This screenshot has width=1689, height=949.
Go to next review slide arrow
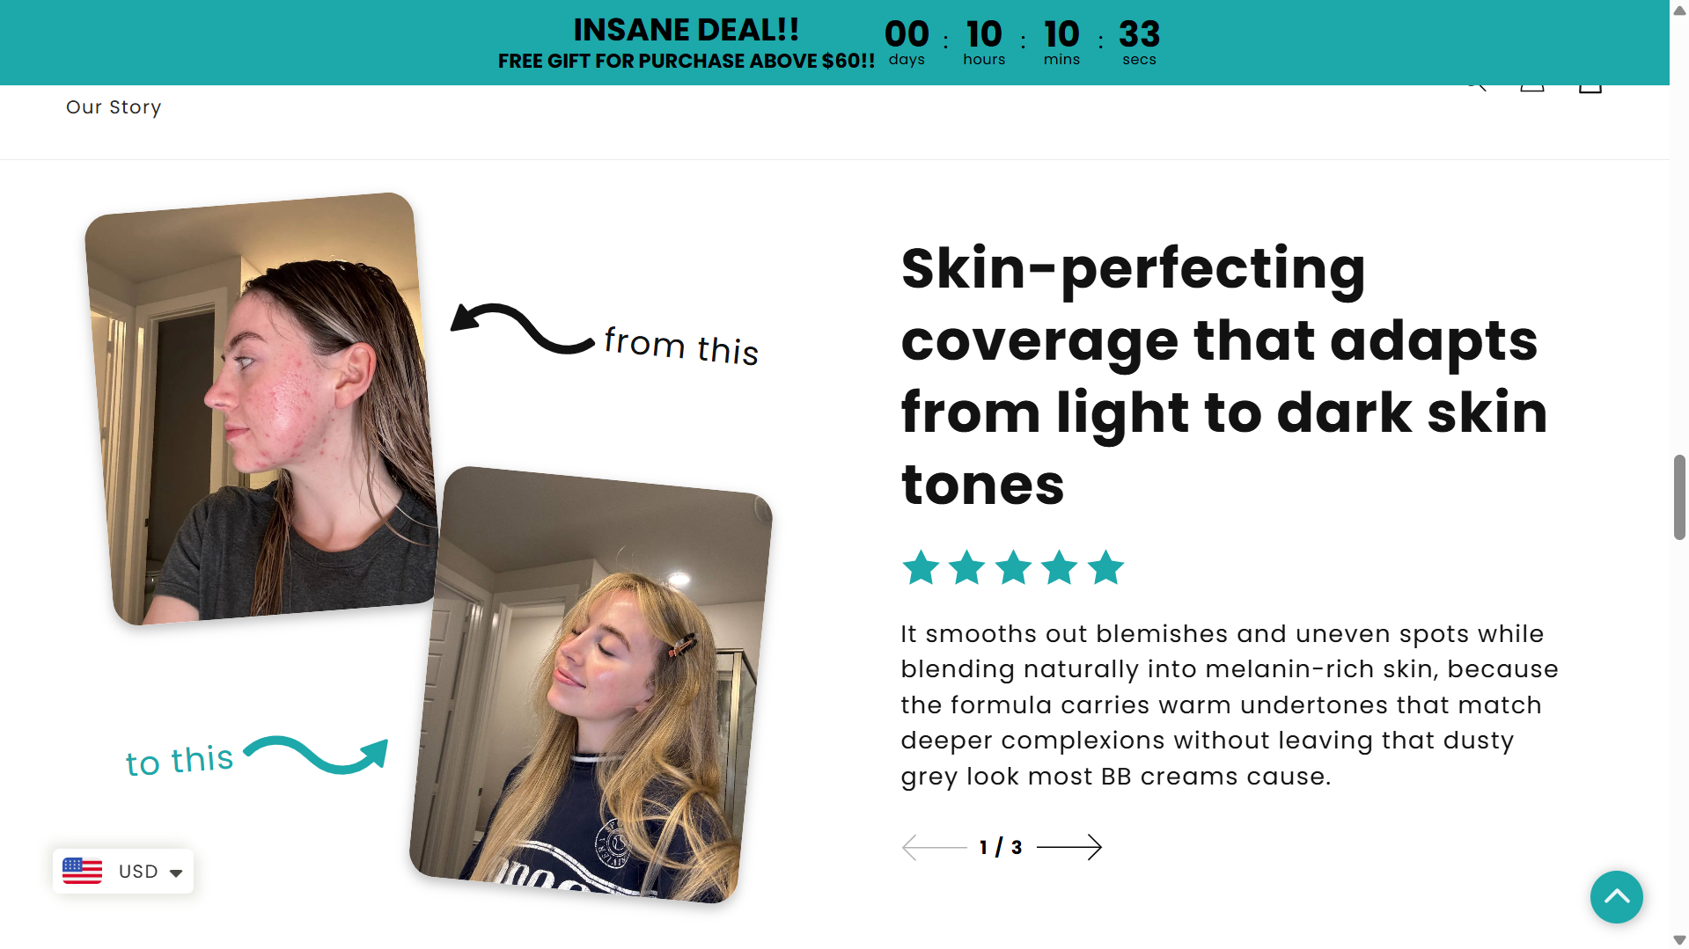pos(1068,847)
